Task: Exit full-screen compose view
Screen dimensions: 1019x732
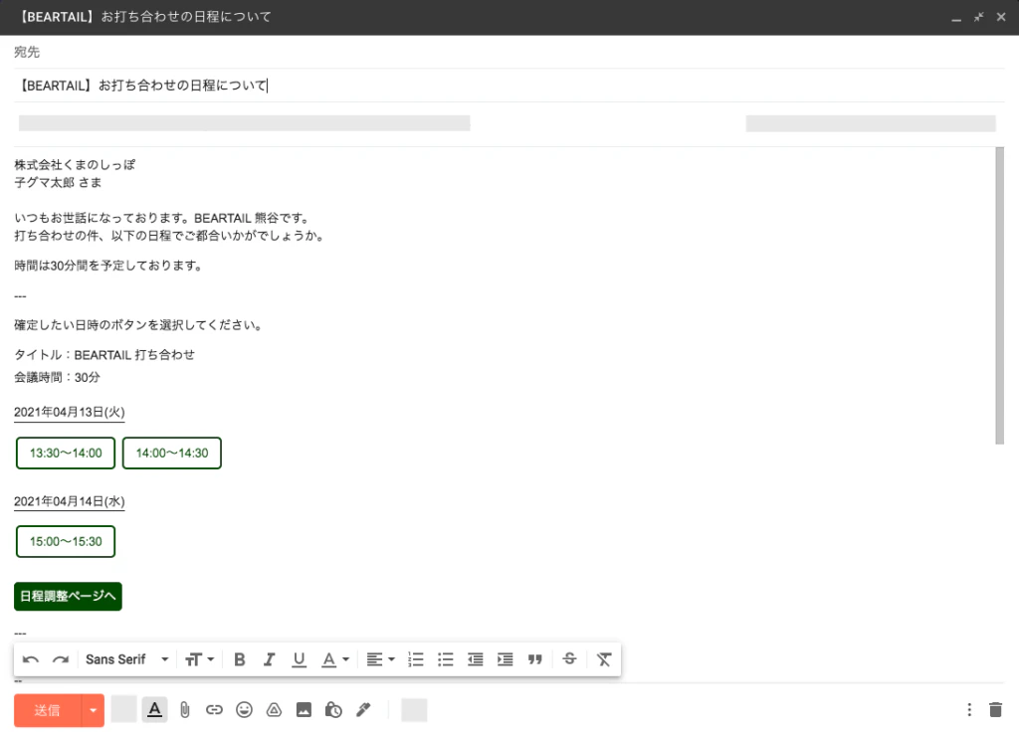Action: point(979,18)
